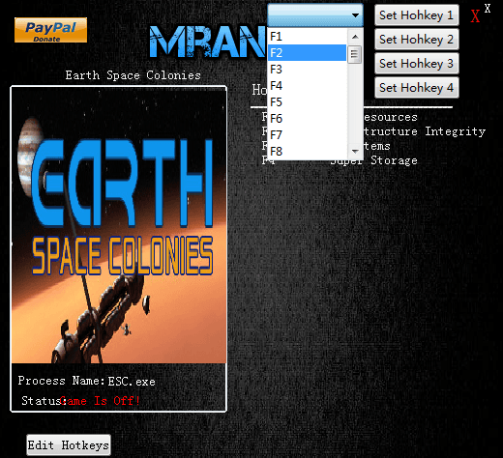Image resolution: width=503 pixels, height=458 pixels.
Task: Click the Earth Space Colonies cover image
Action: (x=119, y=225)
